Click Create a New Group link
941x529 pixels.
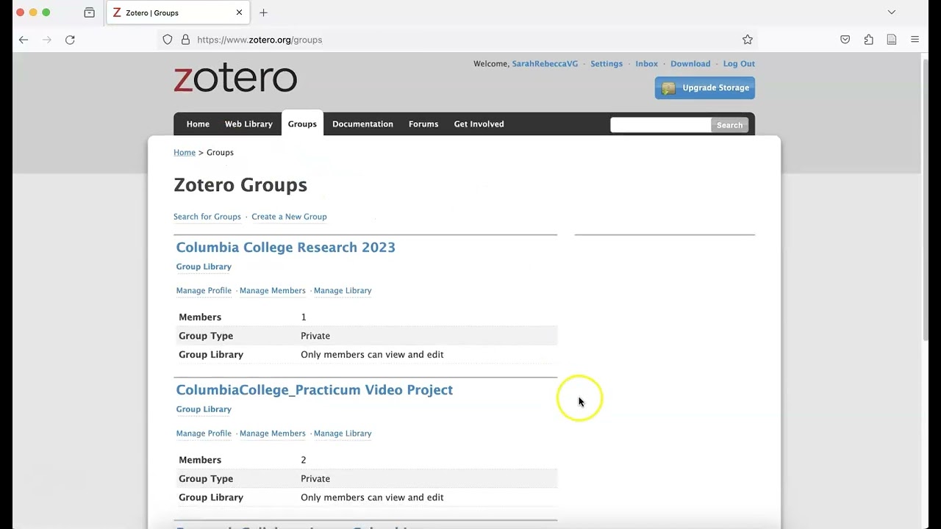pyautogui.click(x=289, y=217)
